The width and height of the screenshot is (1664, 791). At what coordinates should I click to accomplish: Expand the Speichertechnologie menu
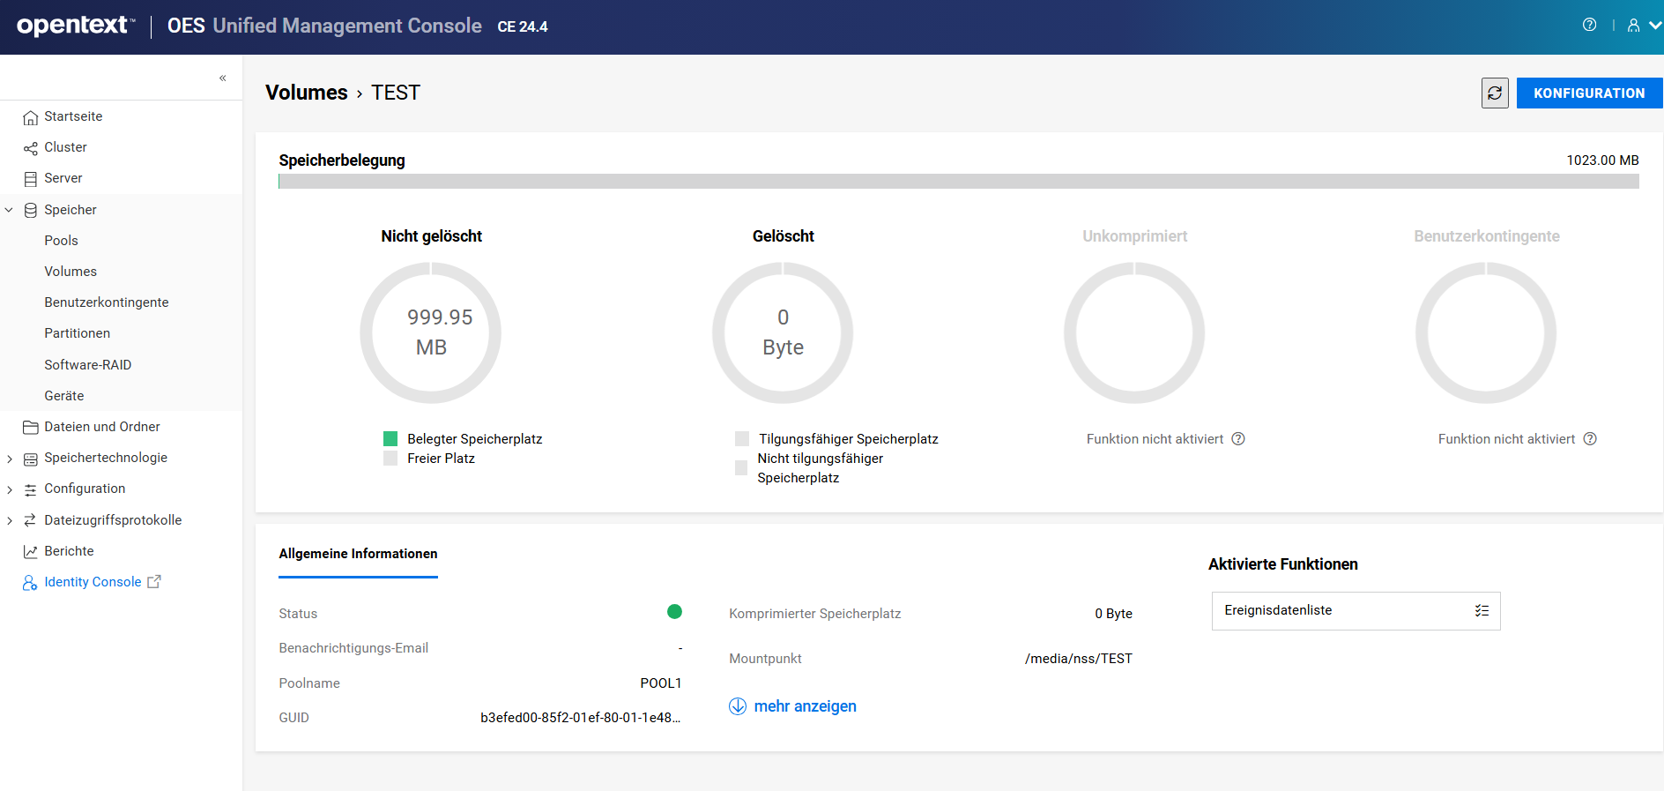9,459
